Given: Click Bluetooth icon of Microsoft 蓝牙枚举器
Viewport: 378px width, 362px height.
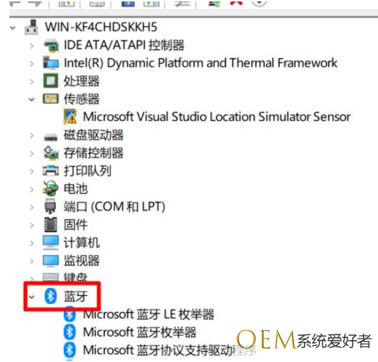Looking at the screenshot, I should 70,332.
